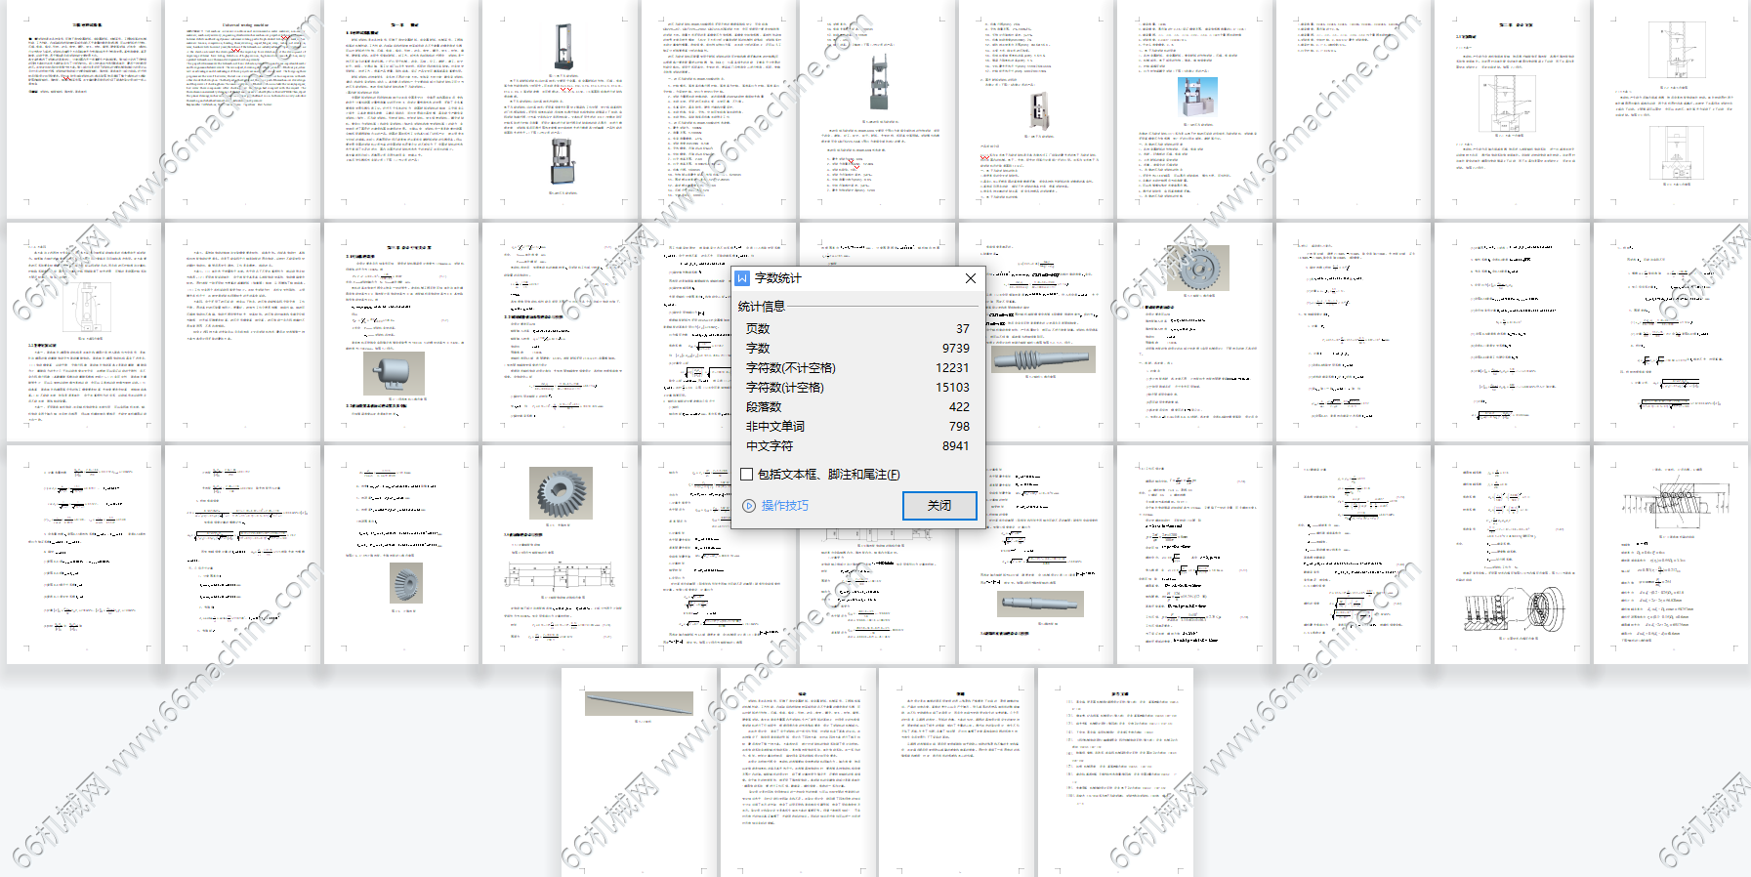
Task: Open the final references page thumbnail
Action: point(1115,772)
